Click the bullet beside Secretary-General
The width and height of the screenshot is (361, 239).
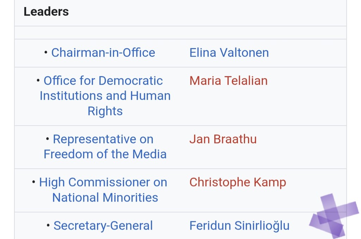(48, 225)
